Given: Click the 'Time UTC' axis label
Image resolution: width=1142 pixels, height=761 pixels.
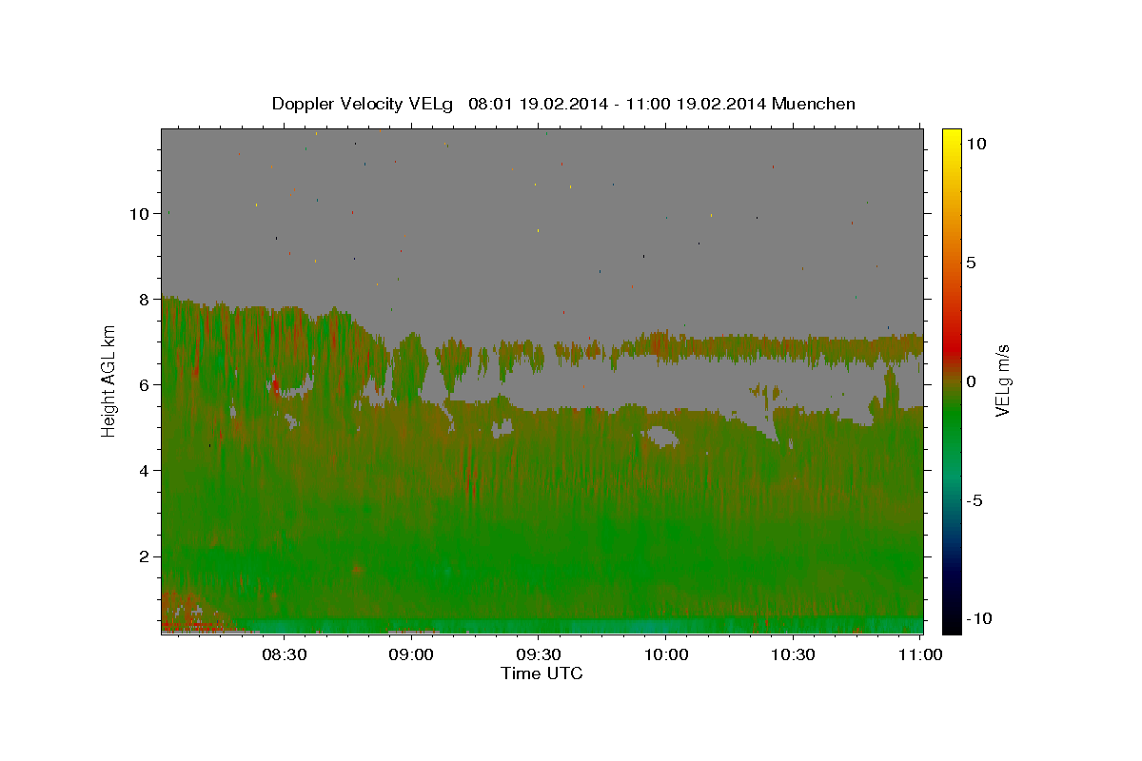Looking at the screenshot, I should pyautogui.click(x=541, y=673).
